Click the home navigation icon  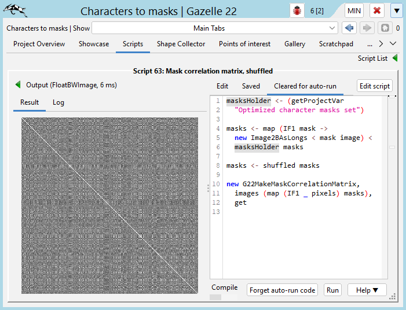coord(384,28)
